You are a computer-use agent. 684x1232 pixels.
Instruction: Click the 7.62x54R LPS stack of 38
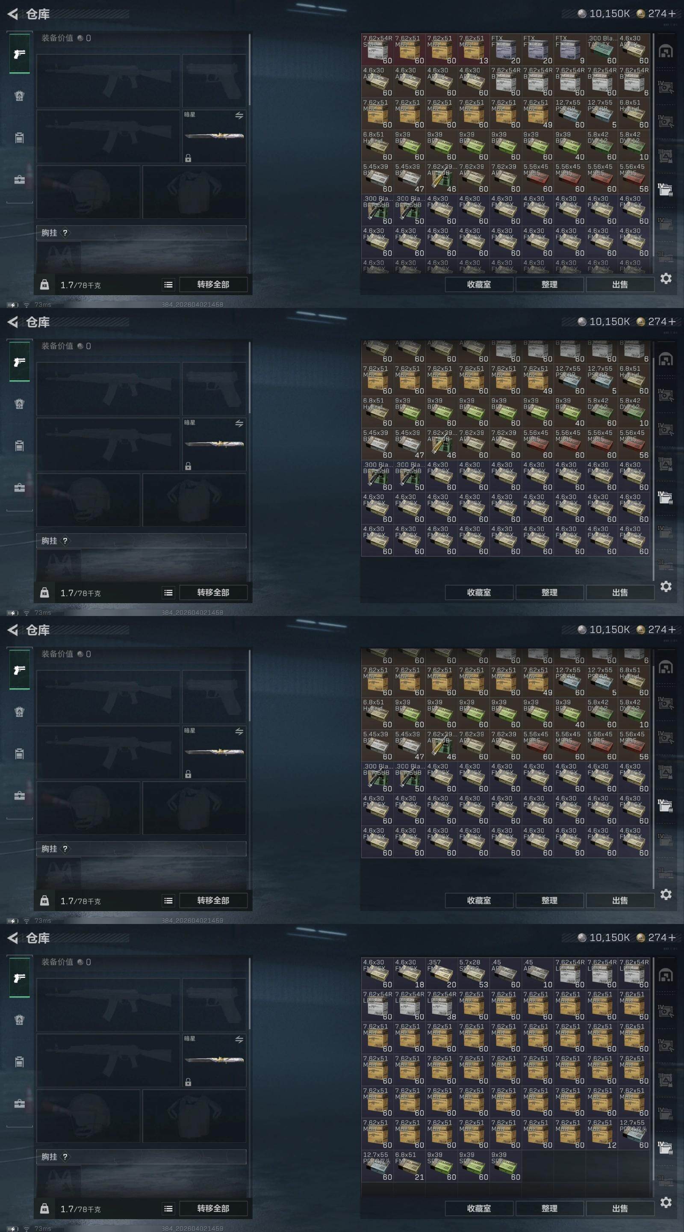[x=441, y=1006]
